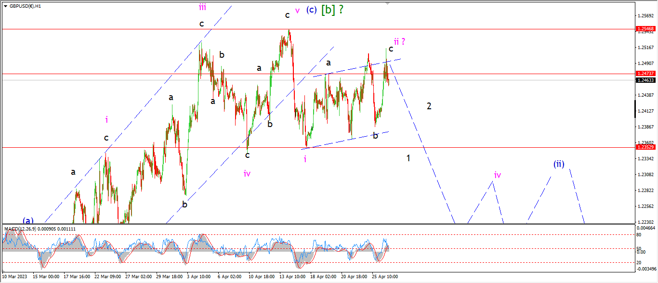Click the chart shift triangle marker at top

(x=387, y=3)
